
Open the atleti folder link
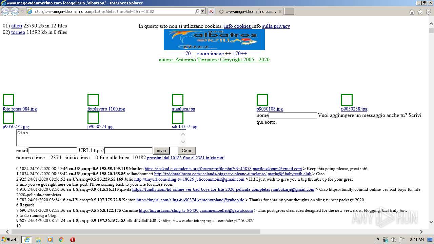tap(17, 26)
